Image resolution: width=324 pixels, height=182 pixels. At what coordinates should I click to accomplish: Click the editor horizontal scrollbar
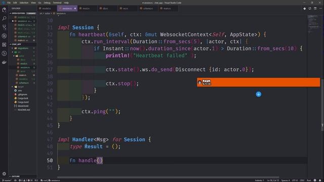pyautogui.click(x=168, y=177)
